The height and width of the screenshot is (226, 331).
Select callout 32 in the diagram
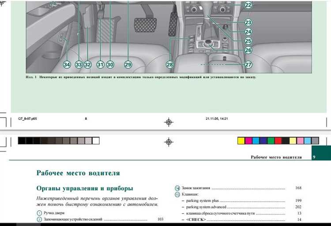pyautogui.click(x=87, y=65)
